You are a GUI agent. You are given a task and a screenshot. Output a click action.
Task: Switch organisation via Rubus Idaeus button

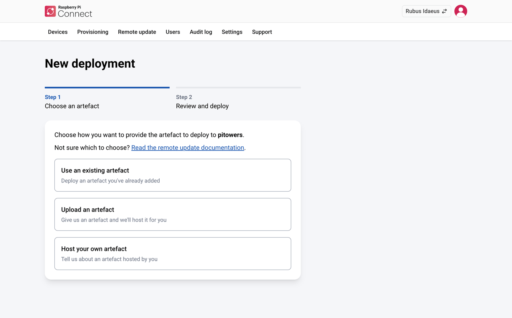point(426,11)
